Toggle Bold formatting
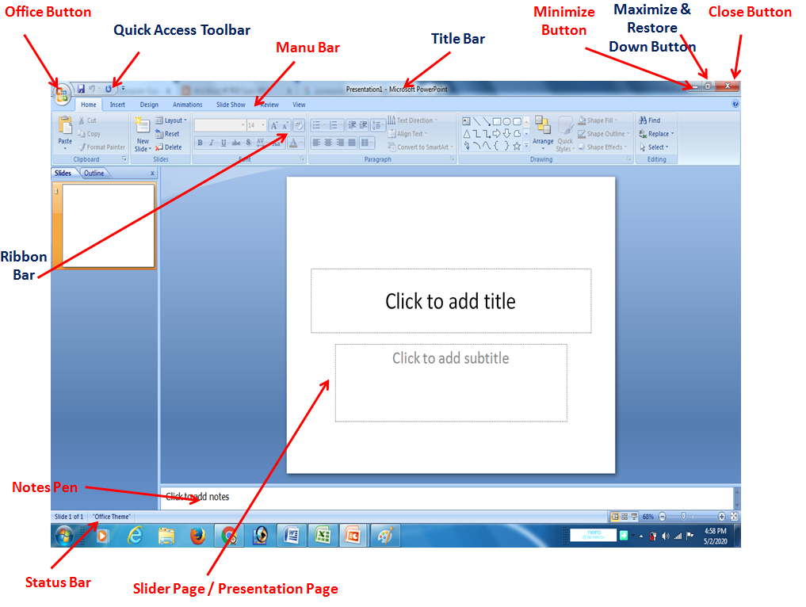This screenshot has height=607, width=806. click(200, 143)
